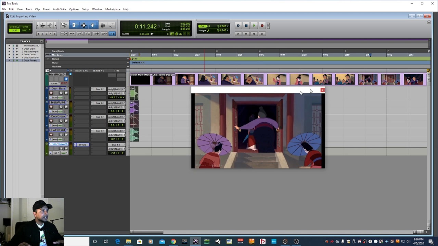Click the Go to End button

(262, 34)
